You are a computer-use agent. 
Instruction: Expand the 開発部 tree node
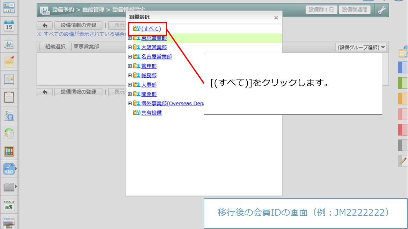[130, 94]
